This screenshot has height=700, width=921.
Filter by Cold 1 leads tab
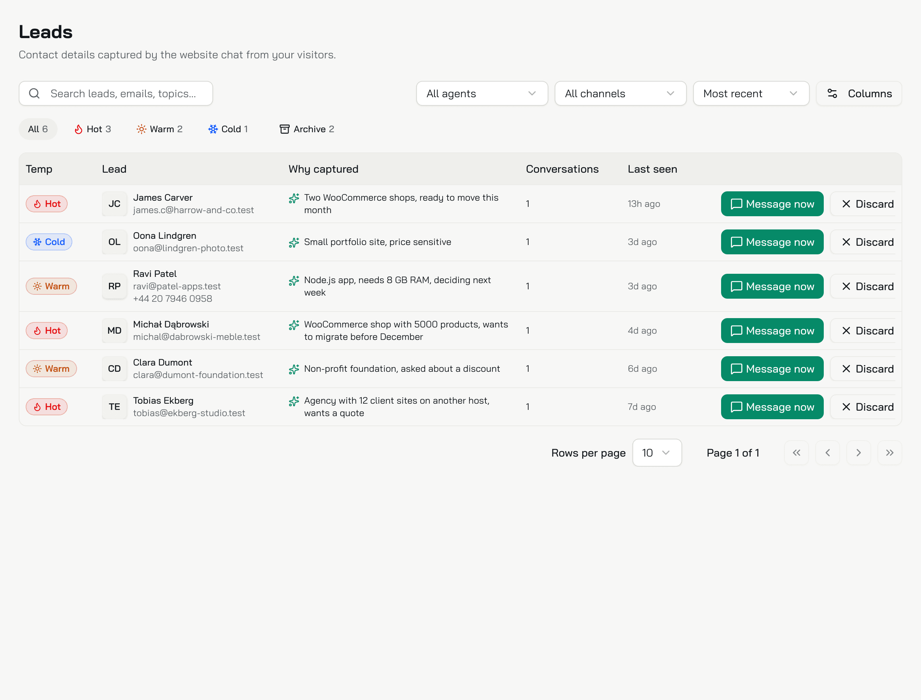point(228,129)
